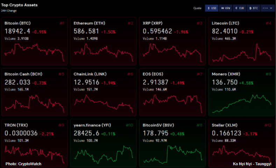Open the Bitcoin (BTC) card title

pos(17,23)
